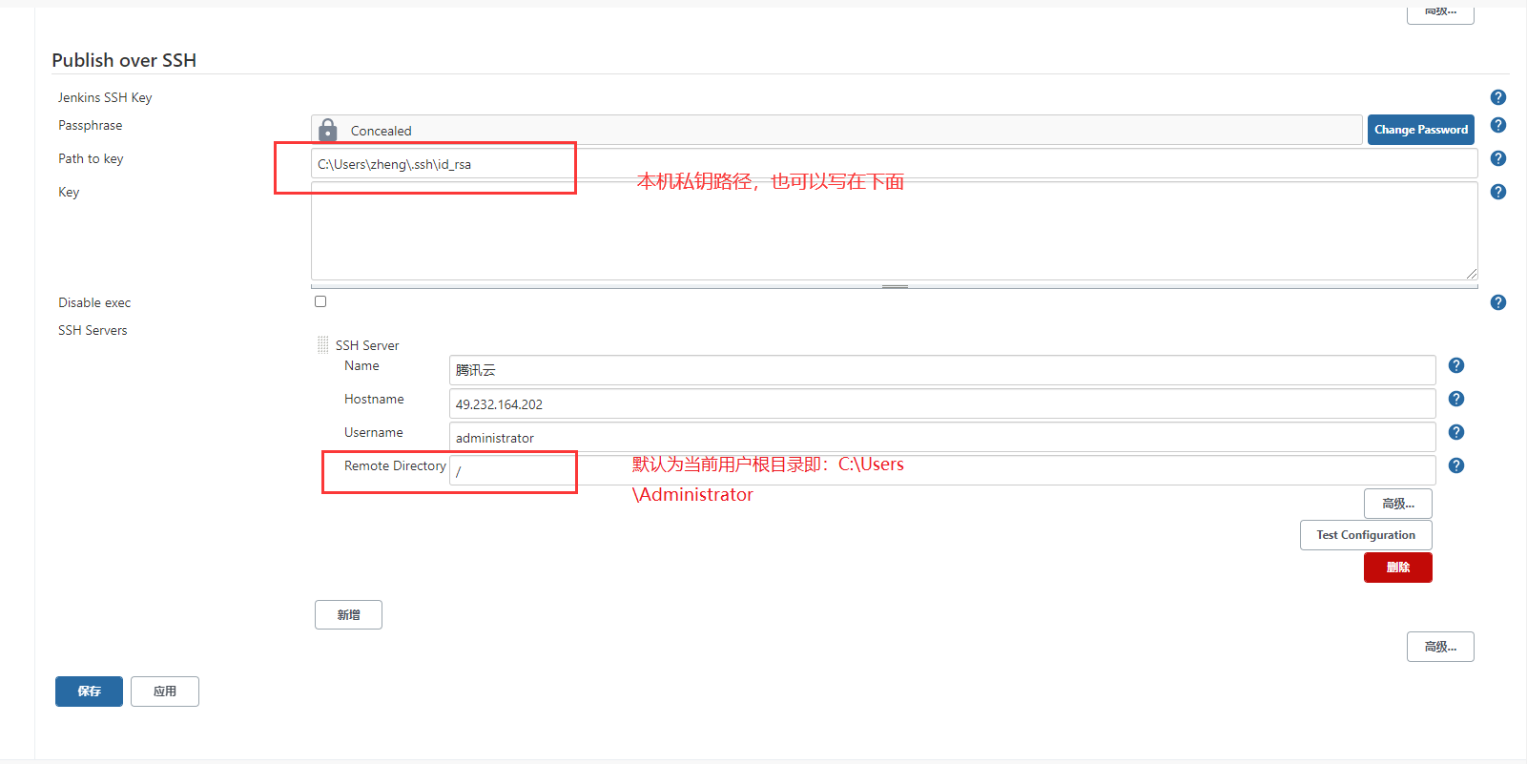Image resolution: width=1527 pixels, height=764 pixels.
Task: Click Test Configuration button
Action: 1366,535
